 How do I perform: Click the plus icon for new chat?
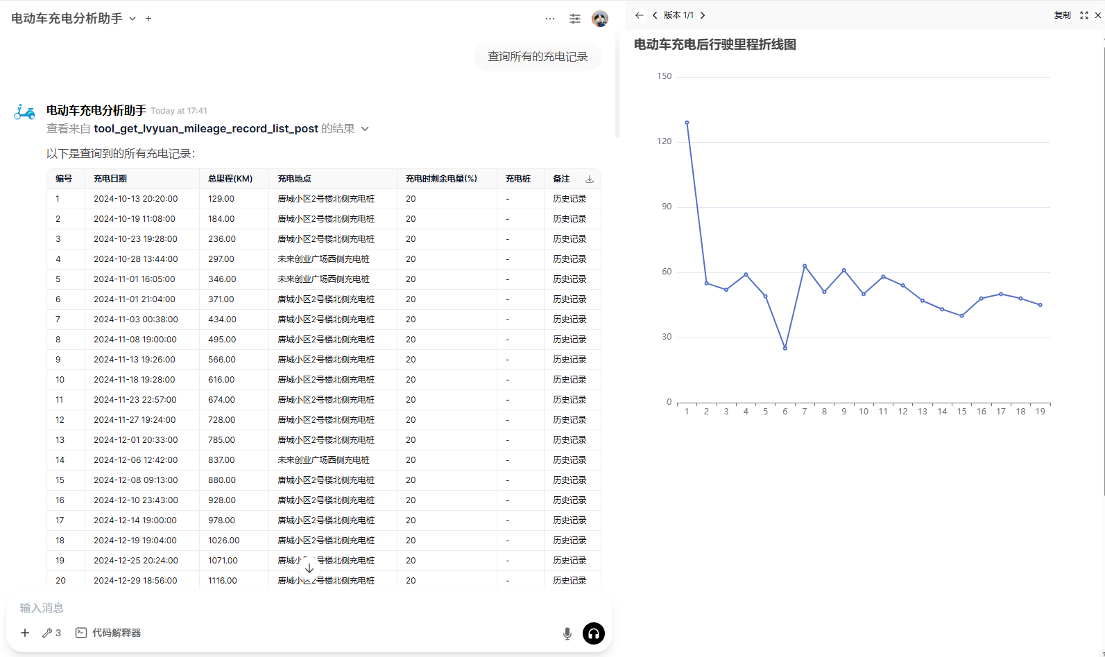click(148, 19)
